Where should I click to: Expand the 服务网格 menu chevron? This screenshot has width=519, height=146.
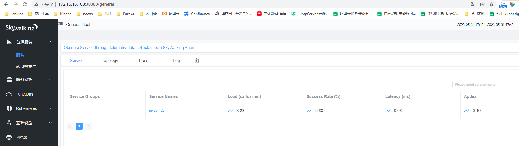coord(50,80)
